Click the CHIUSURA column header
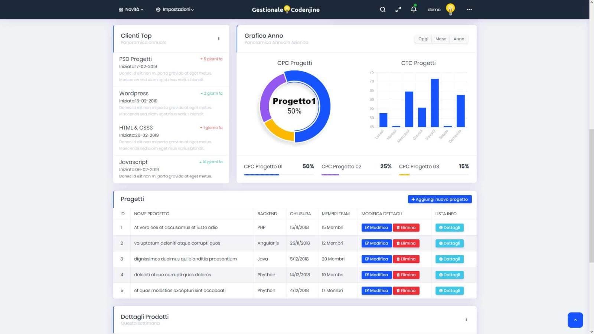This screenshot has height=334, width=594. [300, 214]
